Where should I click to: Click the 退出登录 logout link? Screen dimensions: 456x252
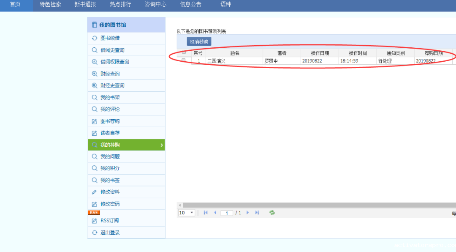pyautogui.click(x=110, y=233)
